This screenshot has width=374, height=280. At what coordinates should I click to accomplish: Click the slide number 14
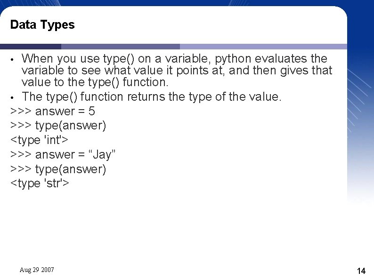(x=361, y=271)
